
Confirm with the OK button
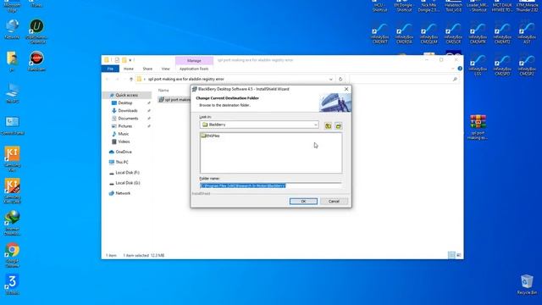click(303, 202)
